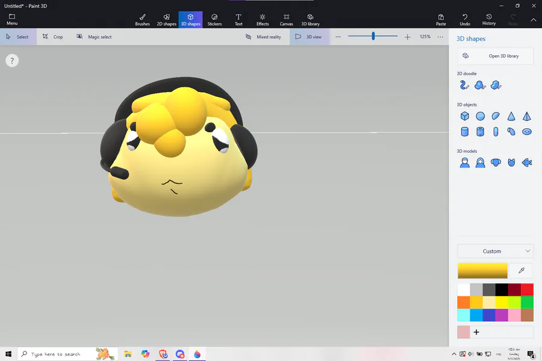
Task: Open the Canvas tab
Action: (286, 20)
